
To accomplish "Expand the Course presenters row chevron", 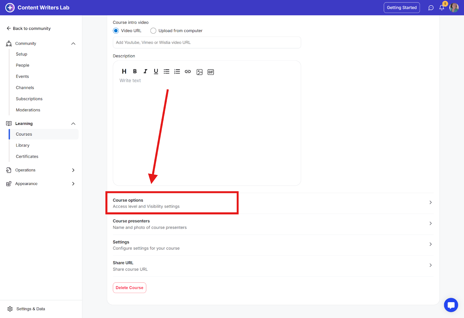I will pos(431,223).
